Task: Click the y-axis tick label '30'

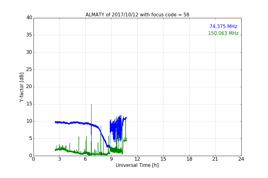Action: coord(29,52)
